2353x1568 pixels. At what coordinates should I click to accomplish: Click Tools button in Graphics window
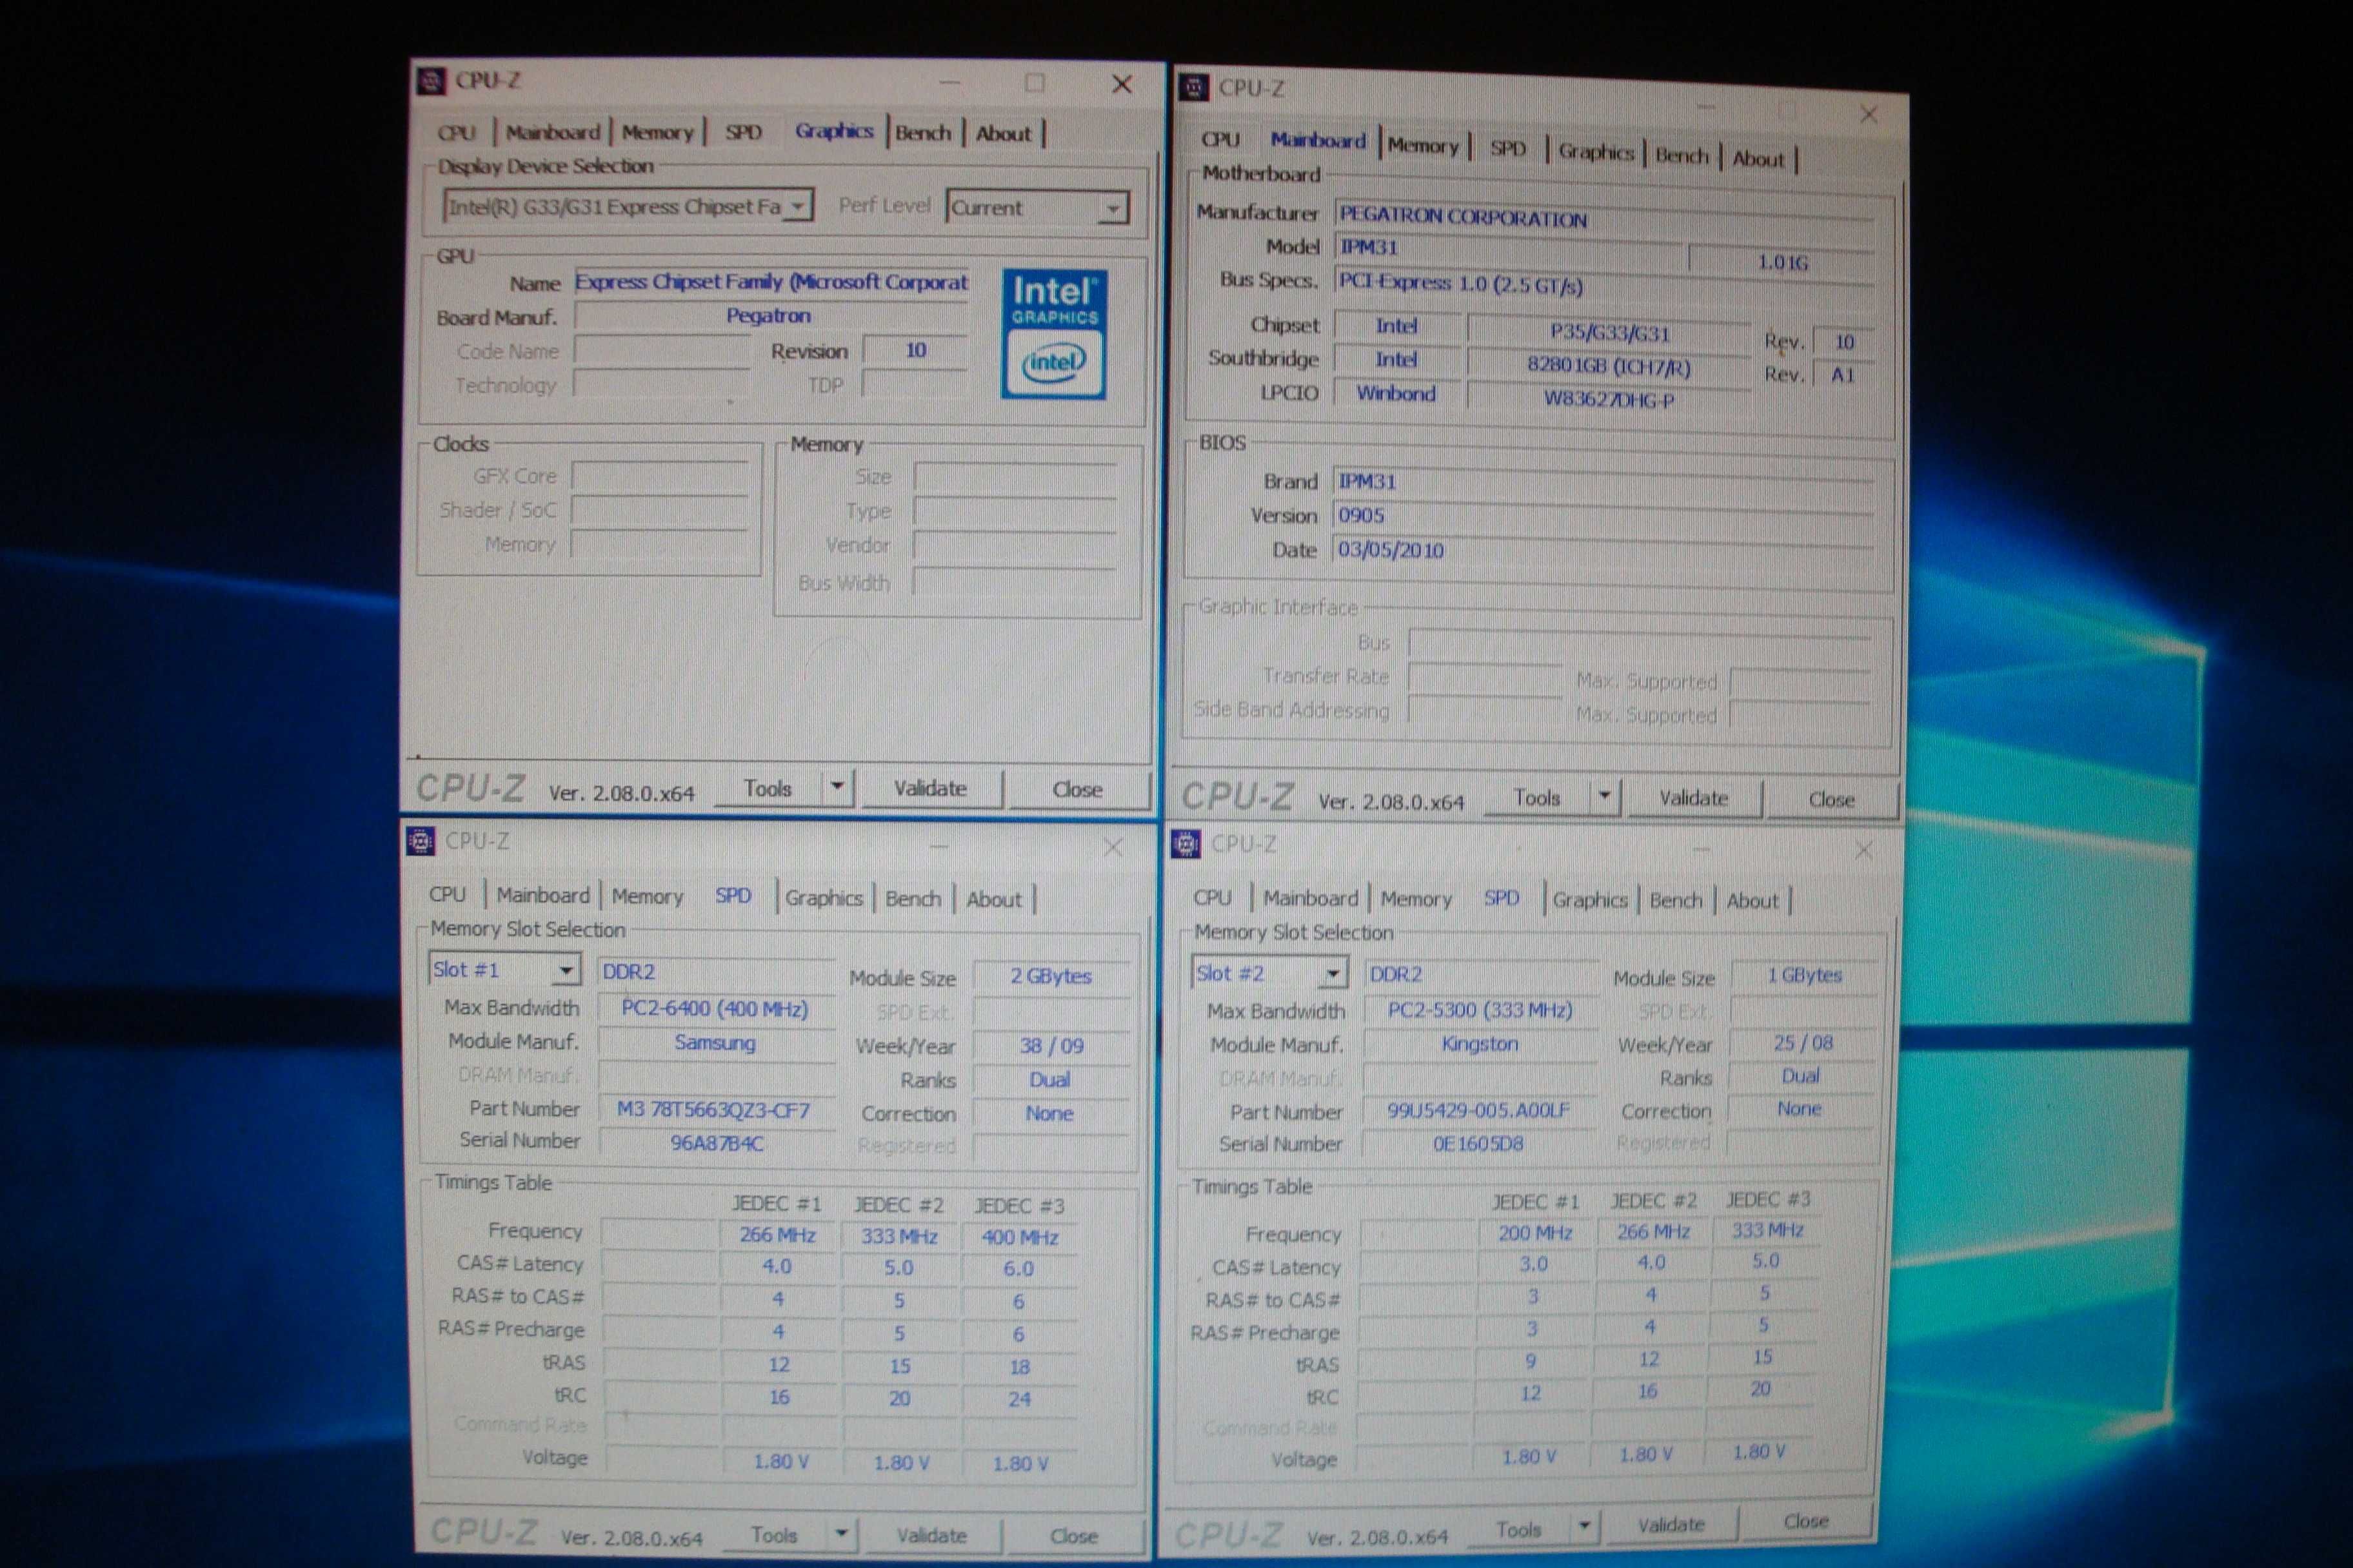click(x=768, y=788)
